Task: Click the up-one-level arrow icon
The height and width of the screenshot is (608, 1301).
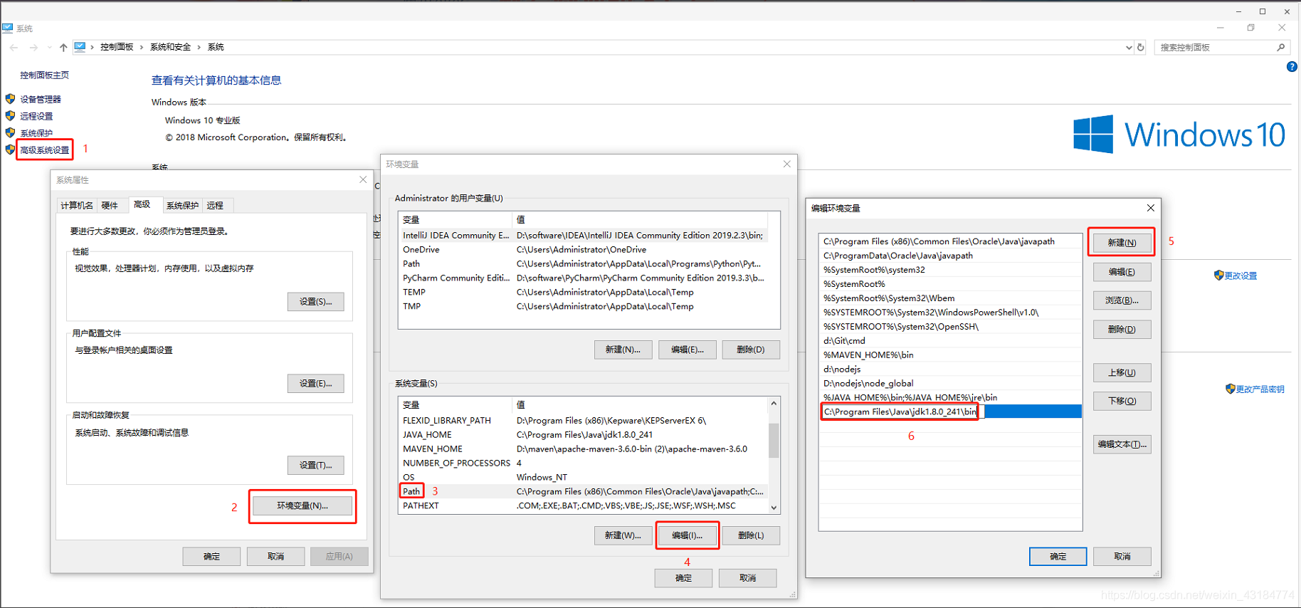Action: pyautogui.click(x=63, y=48)
